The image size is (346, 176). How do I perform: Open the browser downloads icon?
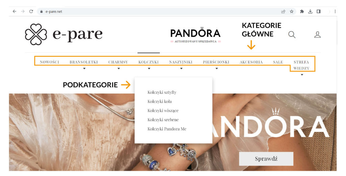310,11
